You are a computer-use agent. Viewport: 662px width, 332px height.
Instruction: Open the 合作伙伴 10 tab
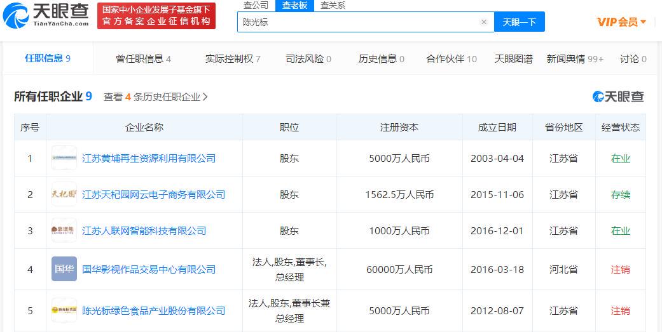pos(452,59)
